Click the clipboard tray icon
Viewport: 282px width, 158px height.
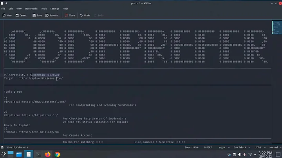pos(234,154)
